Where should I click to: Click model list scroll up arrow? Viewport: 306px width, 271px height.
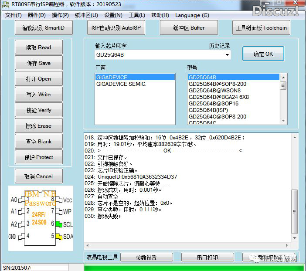tap(283, 78)
